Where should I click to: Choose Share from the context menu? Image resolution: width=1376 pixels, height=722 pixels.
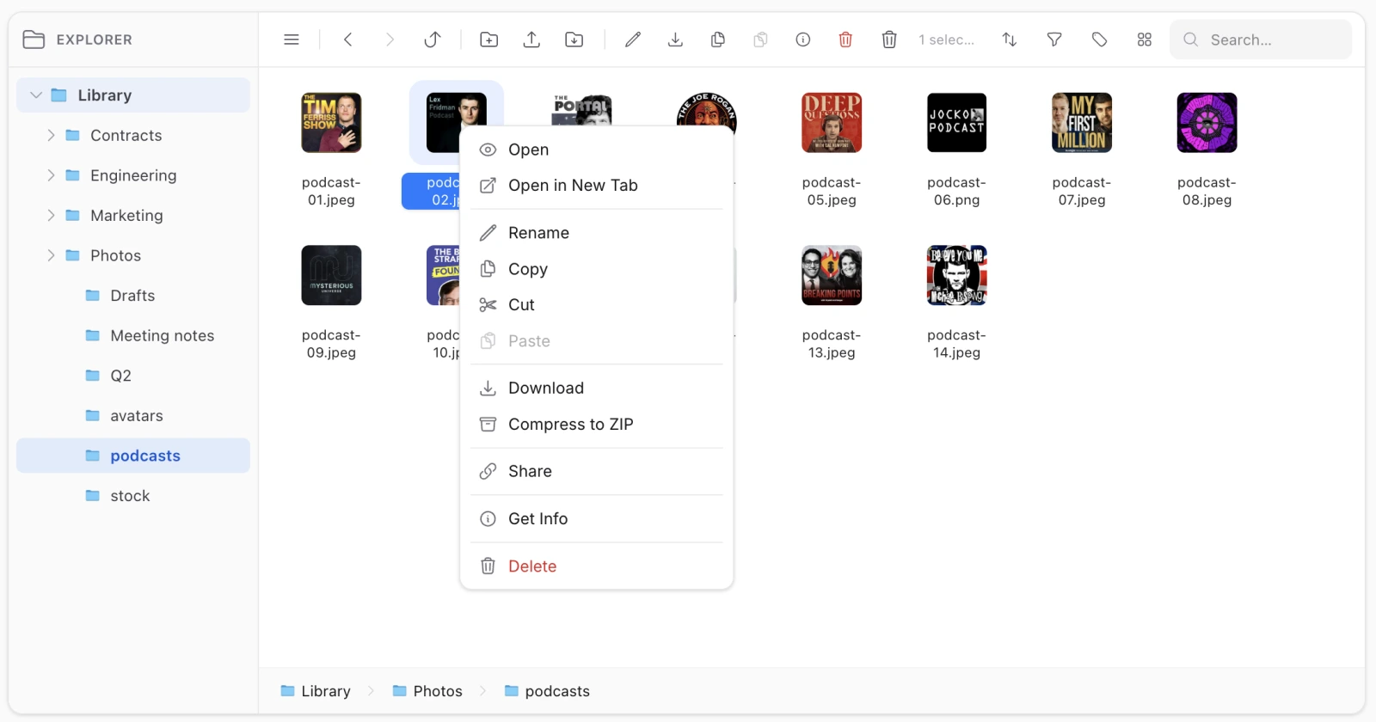597,472
